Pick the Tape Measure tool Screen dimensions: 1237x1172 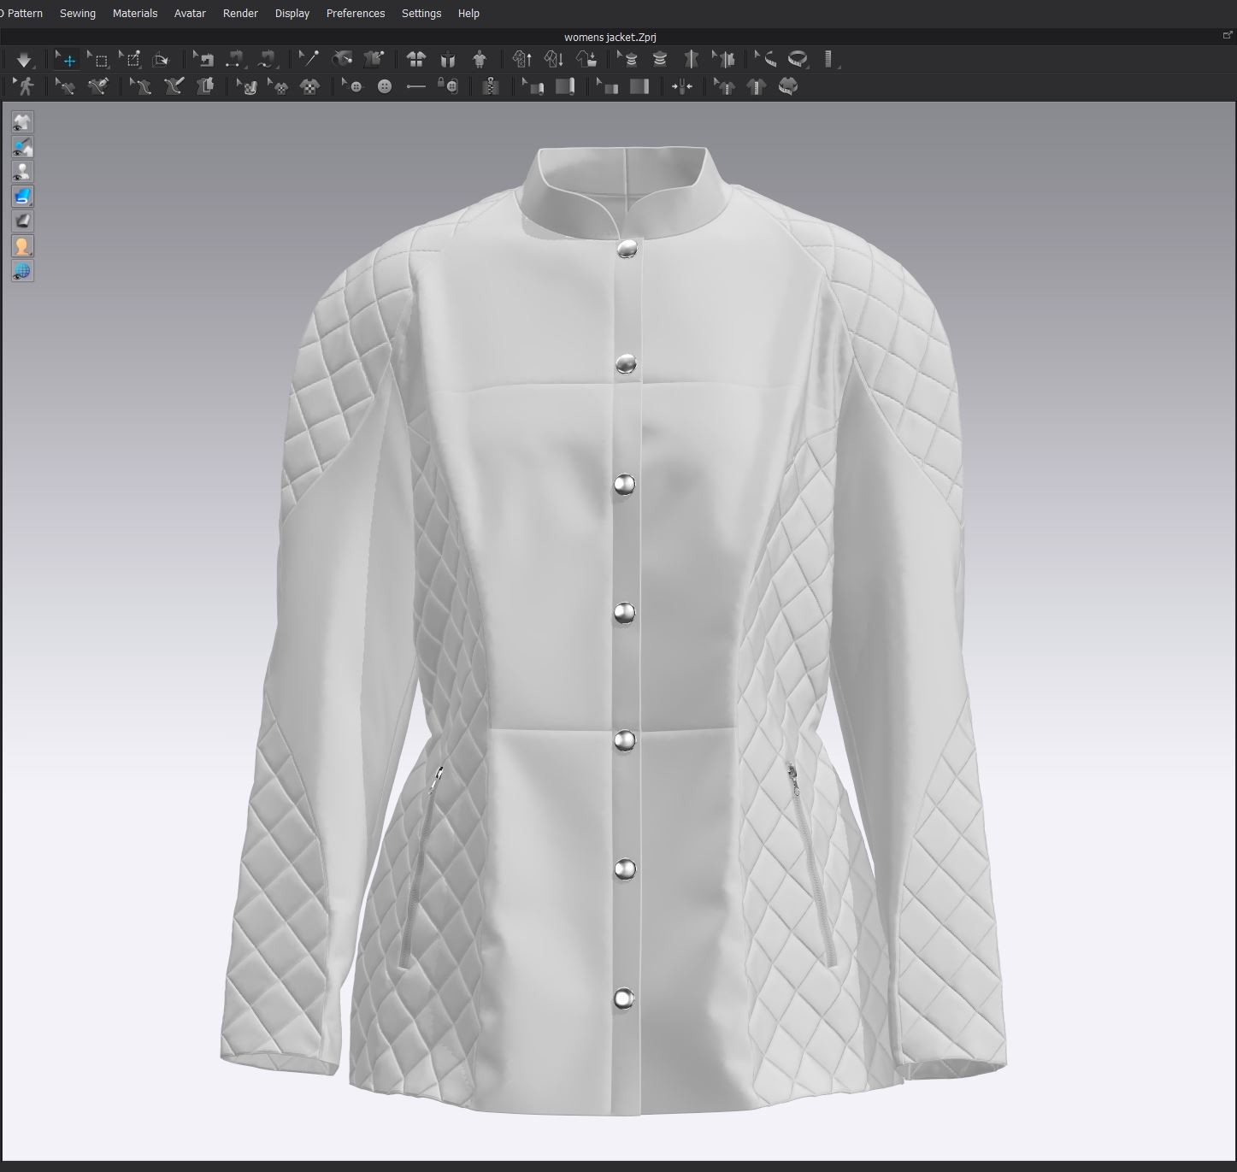point(799,59)
